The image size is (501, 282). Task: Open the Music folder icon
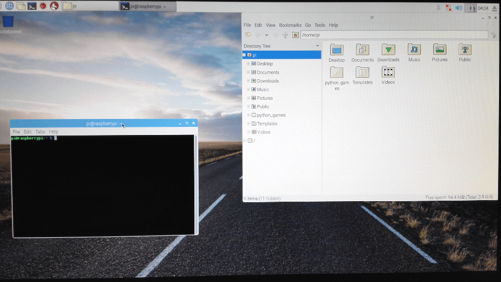coord(414,50)
